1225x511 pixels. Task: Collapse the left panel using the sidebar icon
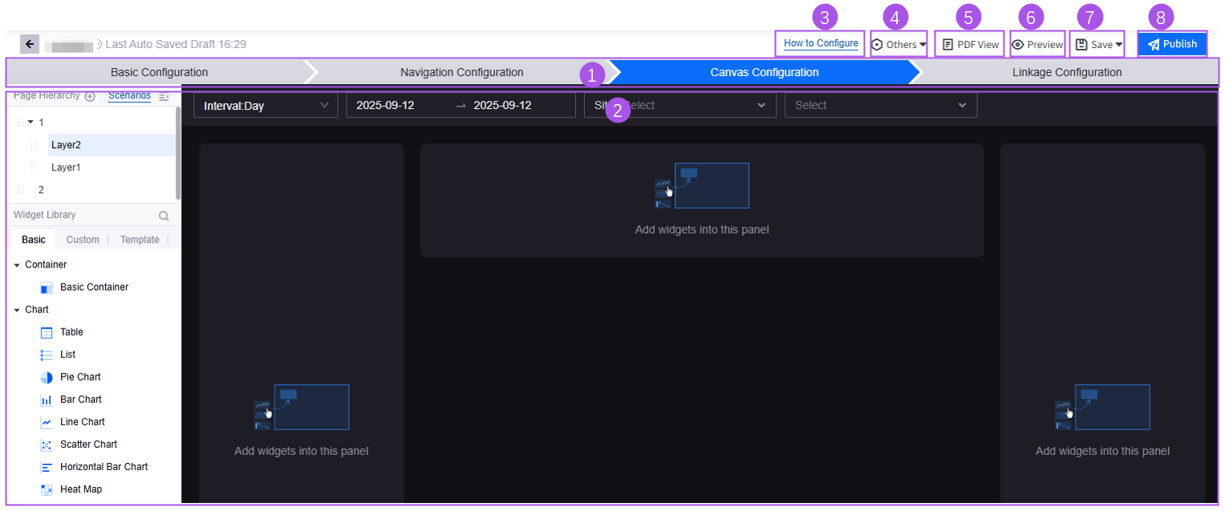[164, 96]
